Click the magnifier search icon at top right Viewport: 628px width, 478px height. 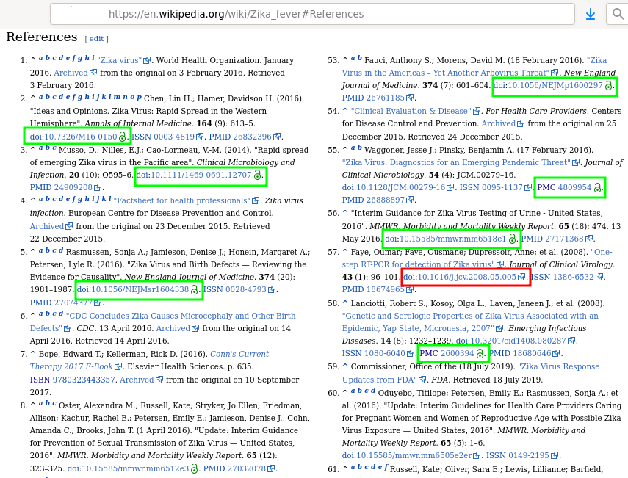pyautogui.click(x=618, y=15)
